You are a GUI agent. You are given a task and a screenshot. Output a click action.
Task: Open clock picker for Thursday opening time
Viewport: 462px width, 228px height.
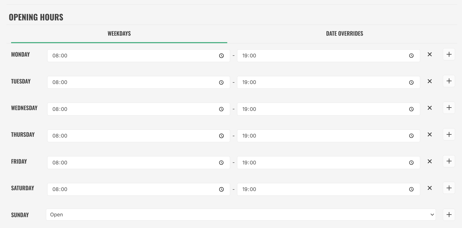[x=221, y=136]
